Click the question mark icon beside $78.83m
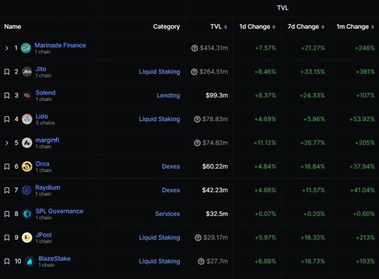The image size is (379, 279). pos(197,119)
